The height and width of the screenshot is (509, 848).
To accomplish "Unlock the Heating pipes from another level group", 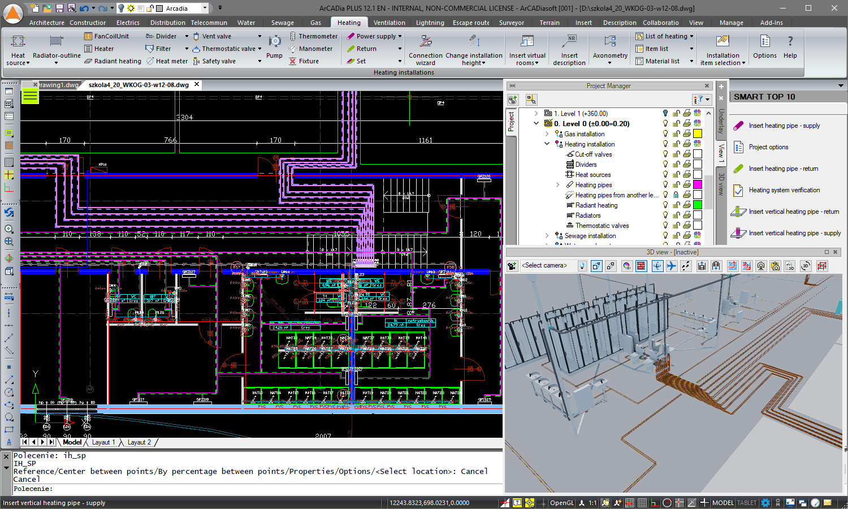I will coord(676,195).
